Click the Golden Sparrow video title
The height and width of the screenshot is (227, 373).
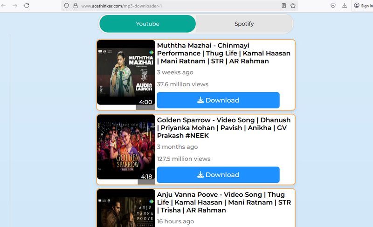[224, 128]
